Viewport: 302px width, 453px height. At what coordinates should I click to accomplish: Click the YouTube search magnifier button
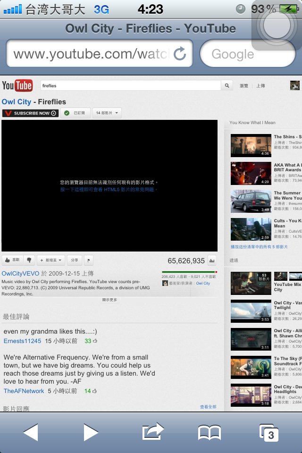click(x=227, y=85)
